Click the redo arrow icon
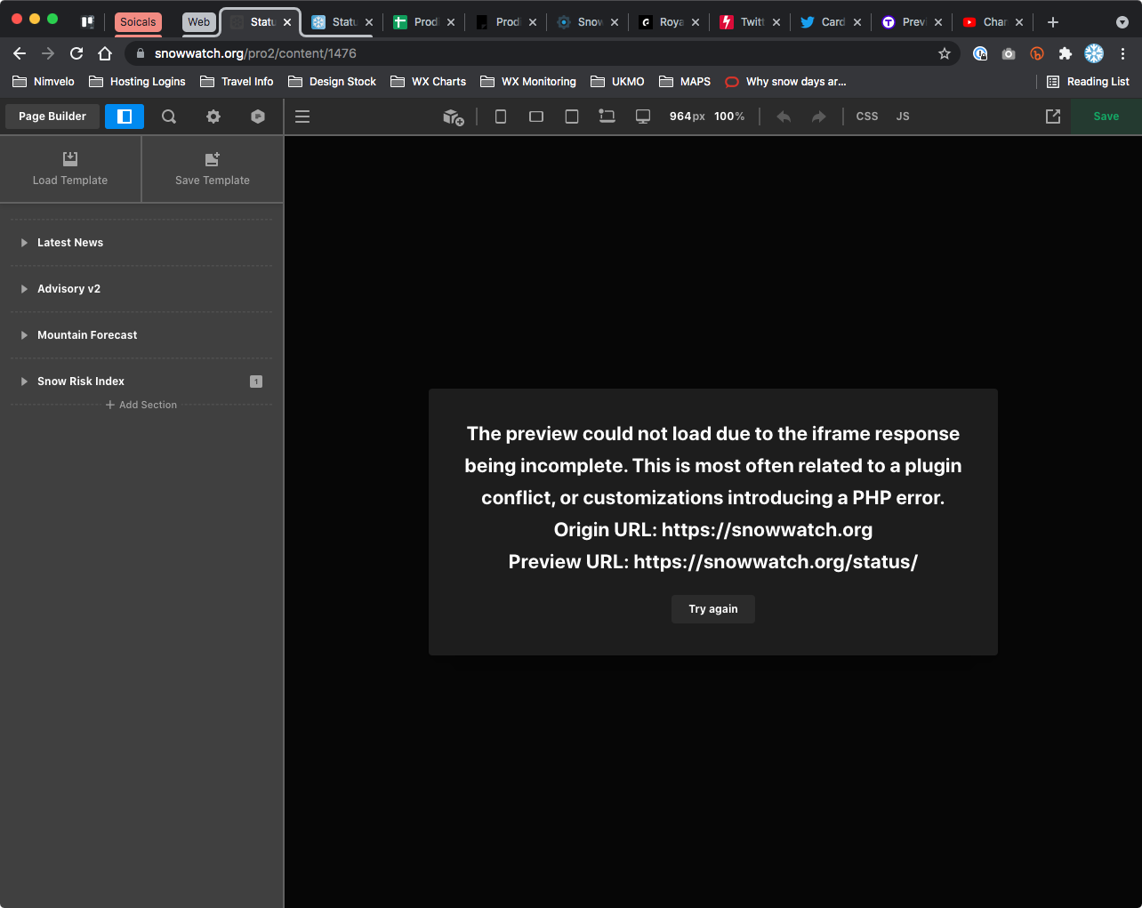 click(819, 117)
